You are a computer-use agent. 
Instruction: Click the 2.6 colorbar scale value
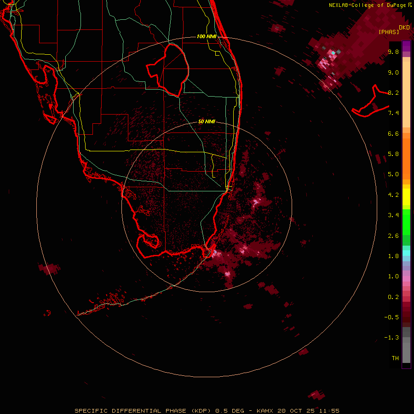pyautogui.click(x=393, y=236)
